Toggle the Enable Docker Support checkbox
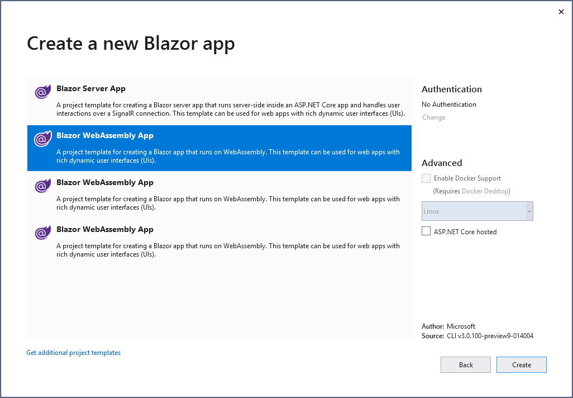573x398 pixels. point(426,178)
